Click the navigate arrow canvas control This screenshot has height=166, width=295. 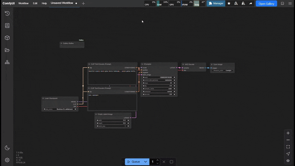click(x=288, y=154)
